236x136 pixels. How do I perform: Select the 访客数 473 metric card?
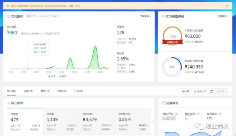pos(25,121)
